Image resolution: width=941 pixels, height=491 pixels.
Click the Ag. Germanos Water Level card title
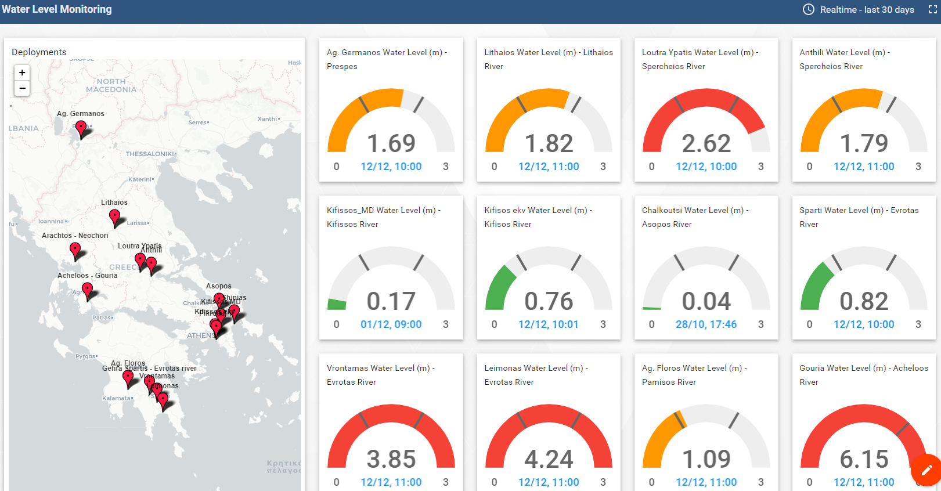(387, 59)
